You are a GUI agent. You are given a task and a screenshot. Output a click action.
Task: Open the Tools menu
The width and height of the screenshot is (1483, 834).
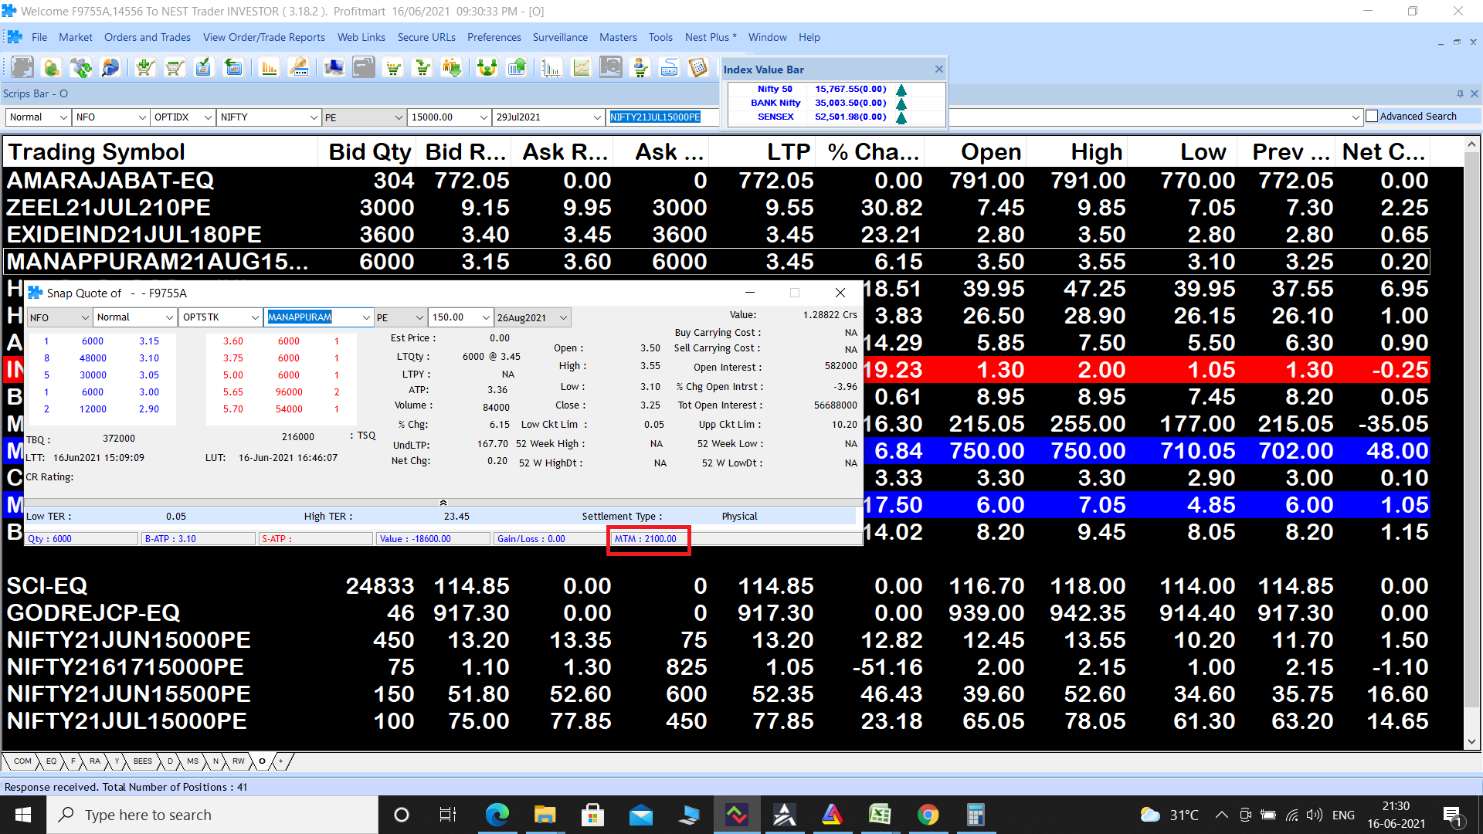pos(660,37)
